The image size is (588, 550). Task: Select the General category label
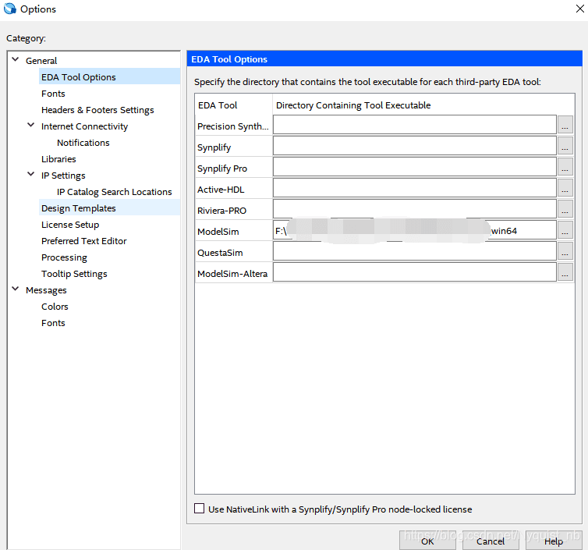click(41, 61)
